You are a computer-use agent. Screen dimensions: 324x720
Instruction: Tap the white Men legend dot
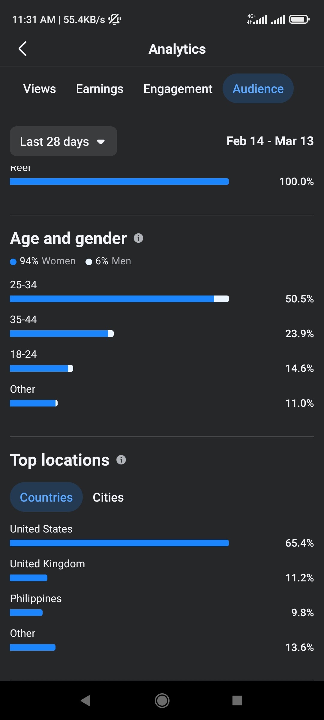tap(89, 262)
